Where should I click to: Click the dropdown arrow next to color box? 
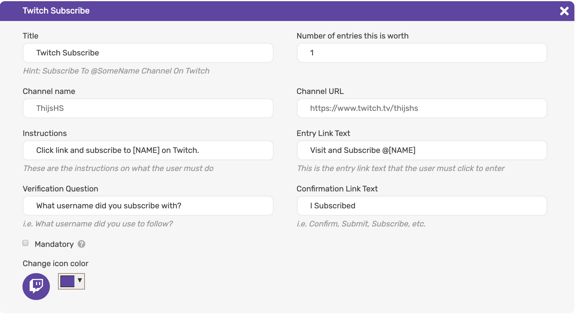click(79, 281)
